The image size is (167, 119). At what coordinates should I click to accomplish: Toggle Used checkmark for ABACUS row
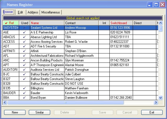pyautogui.click(x=25, y=37)
